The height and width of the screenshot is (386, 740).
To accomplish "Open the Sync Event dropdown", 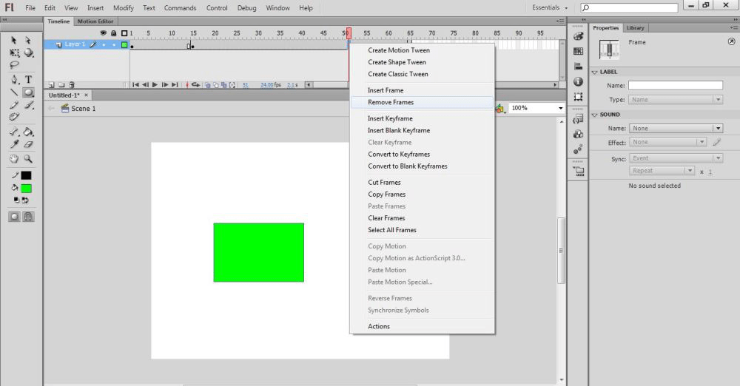I will pyautogui.click(x=676, y=158).
